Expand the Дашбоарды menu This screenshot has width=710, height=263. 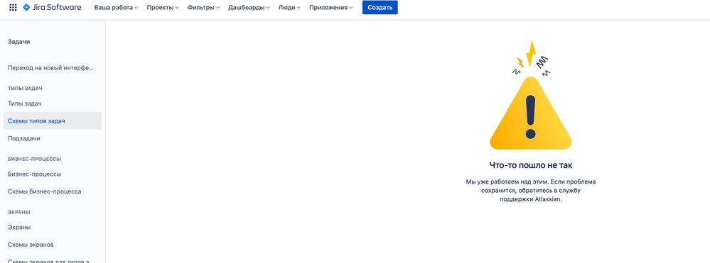249,8
